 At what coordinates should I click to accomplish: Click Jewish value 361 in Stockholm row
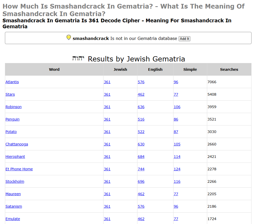coord(107,181)
